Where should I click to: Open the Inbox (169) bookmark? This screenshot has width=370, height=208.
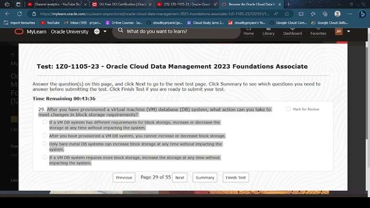tap(83, 23)
